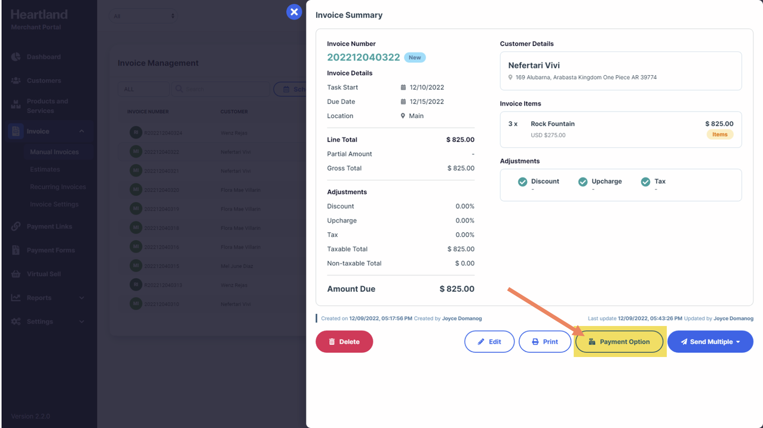Toggle the Tax adjustment checkmark
The image size is (763, 428).
pos(645,182)
